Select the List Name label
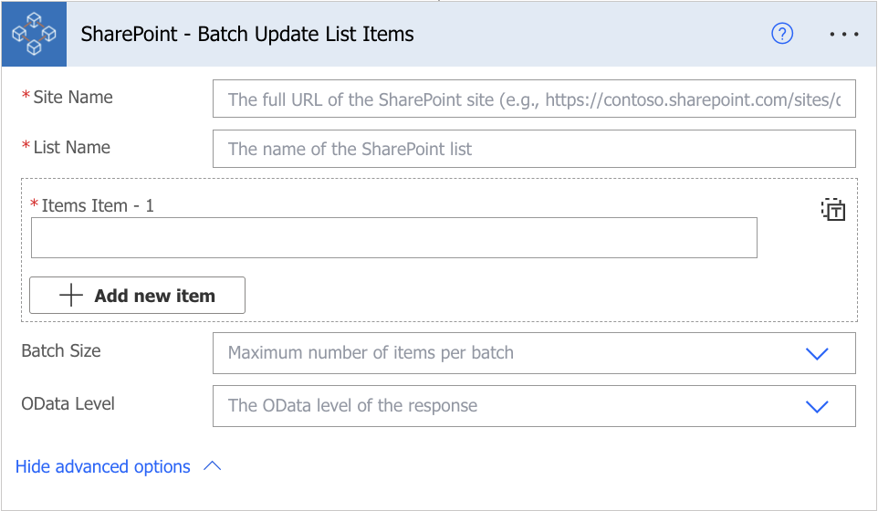This screenshot has width=878, height=511. (x=72, y=147)
